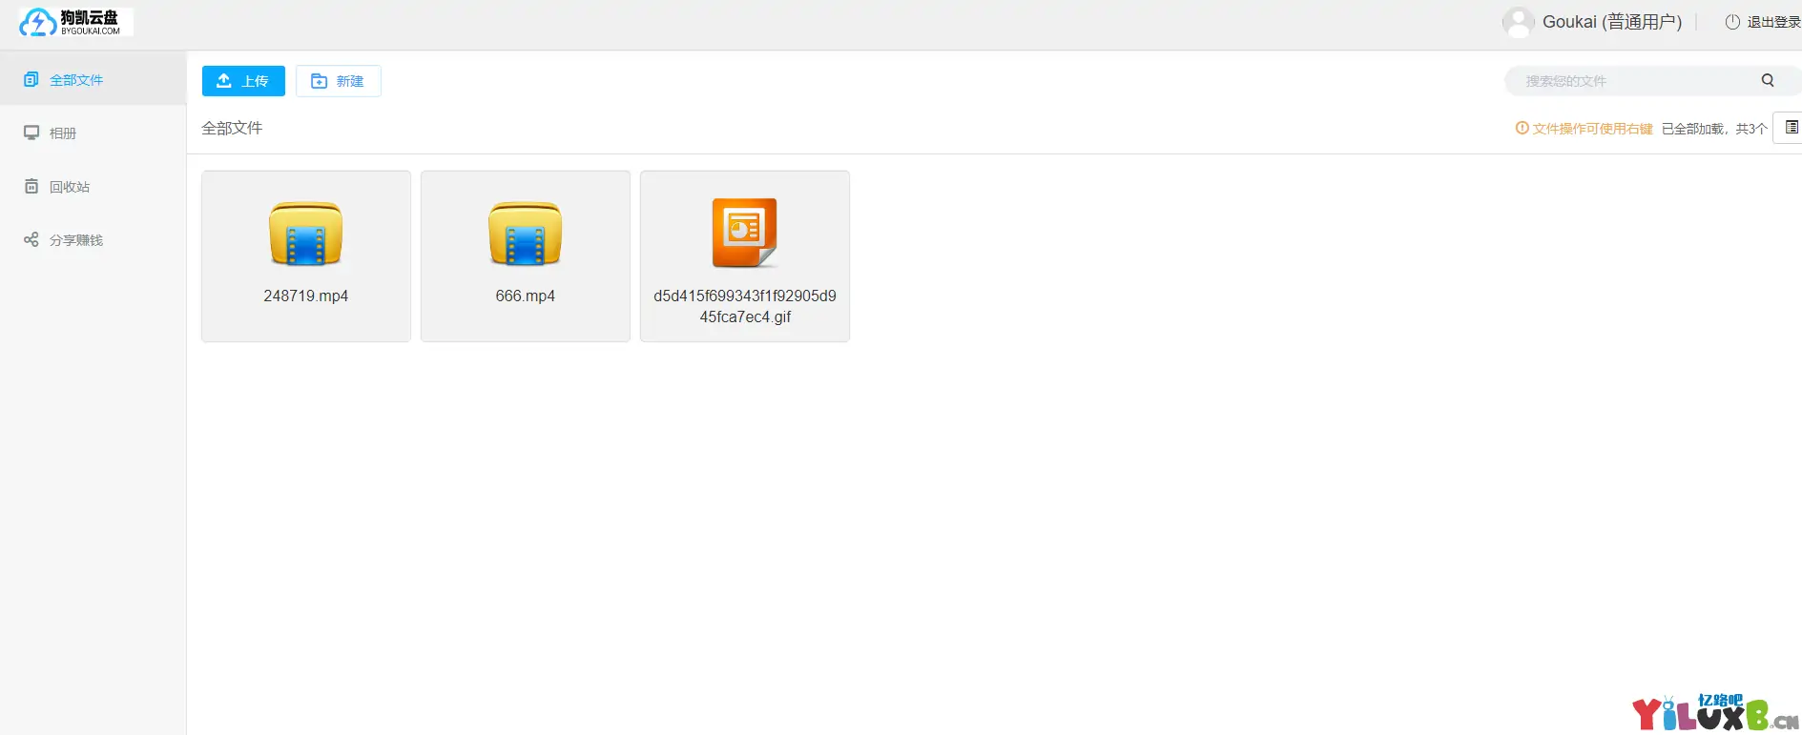Open 分享赚钱 in the sidebar
Screen dimensions: 1802x735
pos(76,240)
